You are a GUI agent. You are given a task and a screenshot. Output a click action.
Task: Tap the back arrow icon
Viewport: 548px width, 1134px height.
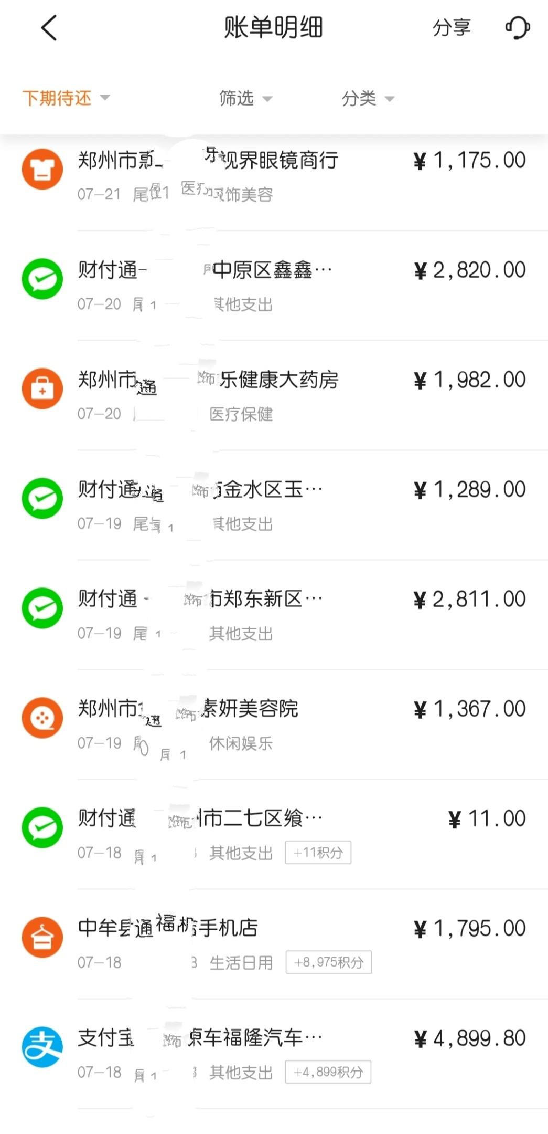point(49,28)
